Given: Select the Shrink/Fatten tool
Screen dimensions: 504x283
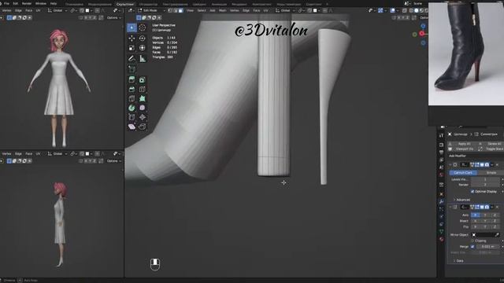Looking at the screenshot, I should [142, 117].
